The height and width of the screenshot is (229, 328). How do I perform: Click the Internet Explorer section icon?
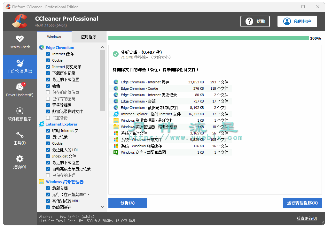pyautogui.click(x=42, y=124)
